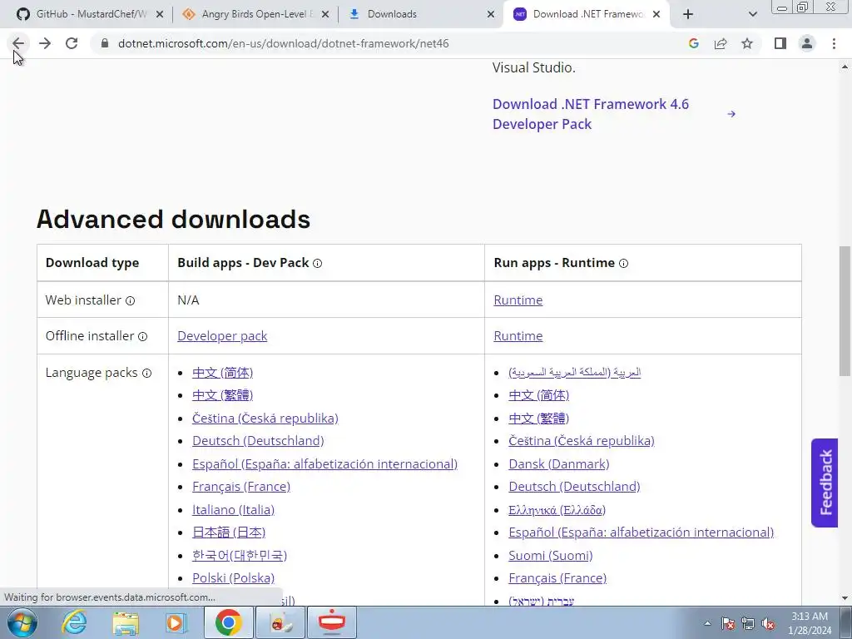852x639 pixels.
Task: Close the Downloads tab
Action: click(491, 14)
